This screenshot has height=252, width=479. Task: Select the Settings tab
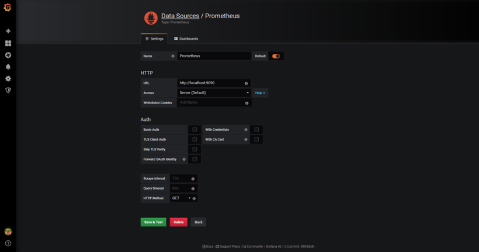point(154,39)
